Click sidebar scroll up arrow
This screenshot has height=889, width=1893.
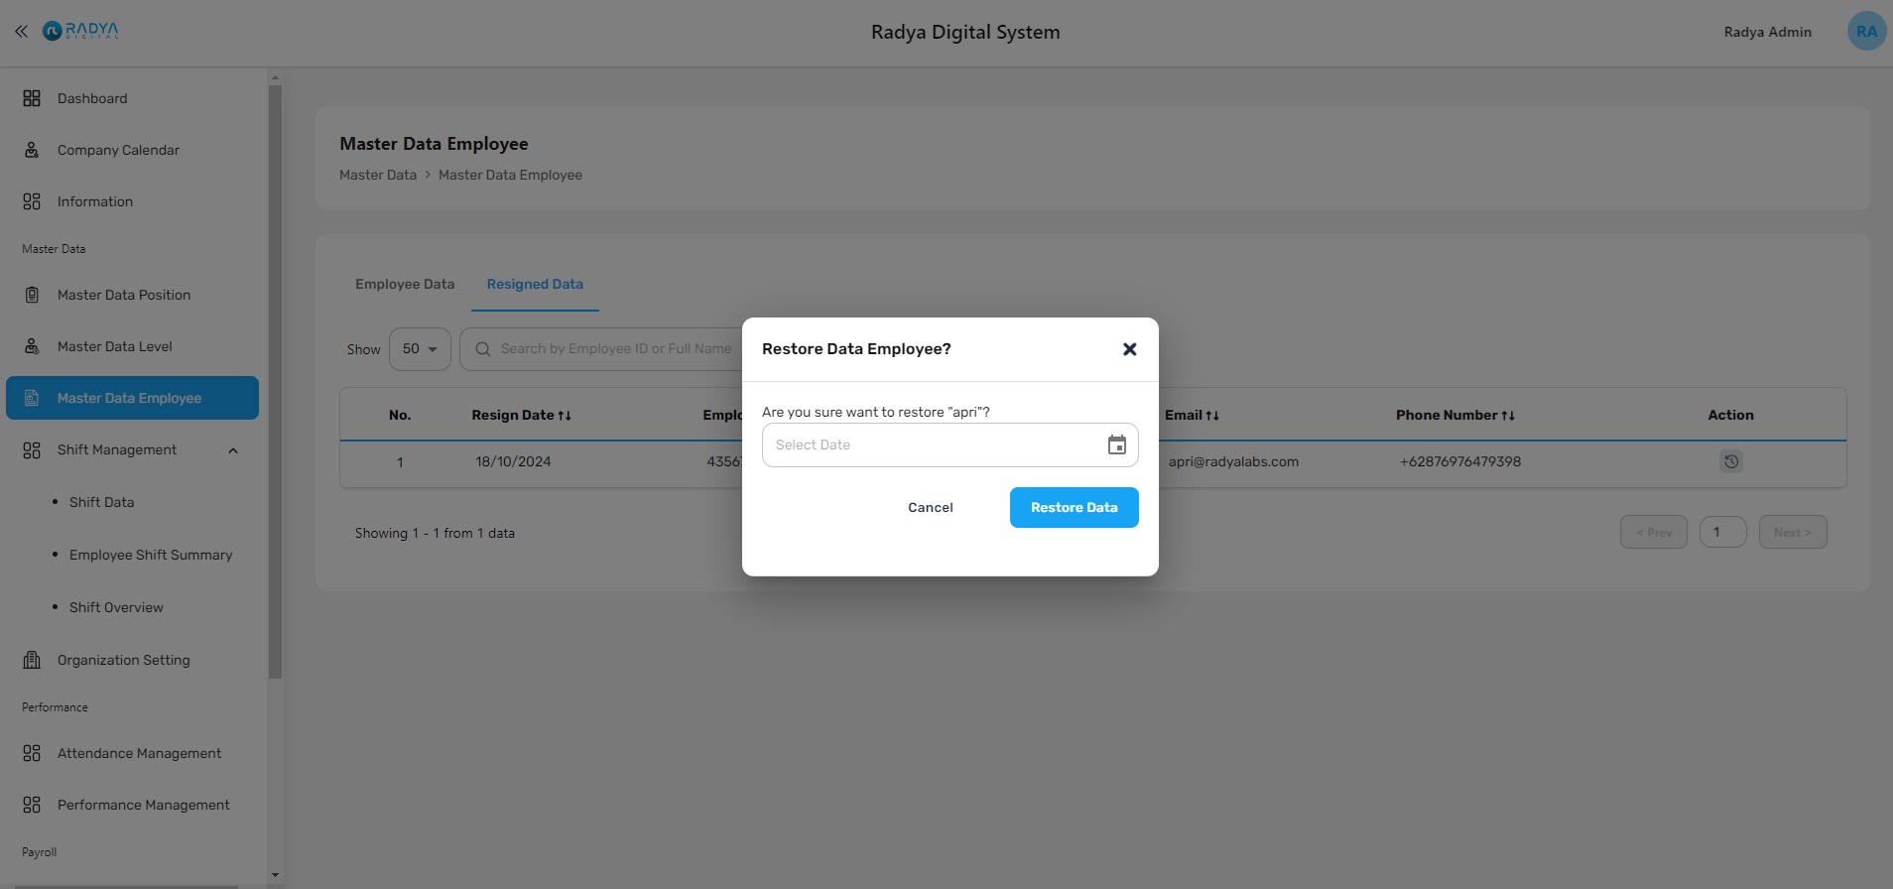[275, 77]
